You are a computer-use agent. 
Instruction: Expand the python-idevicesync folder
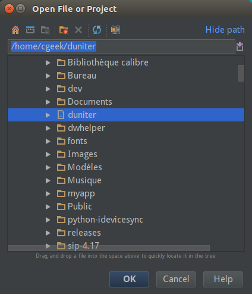(x=48, y=220)
